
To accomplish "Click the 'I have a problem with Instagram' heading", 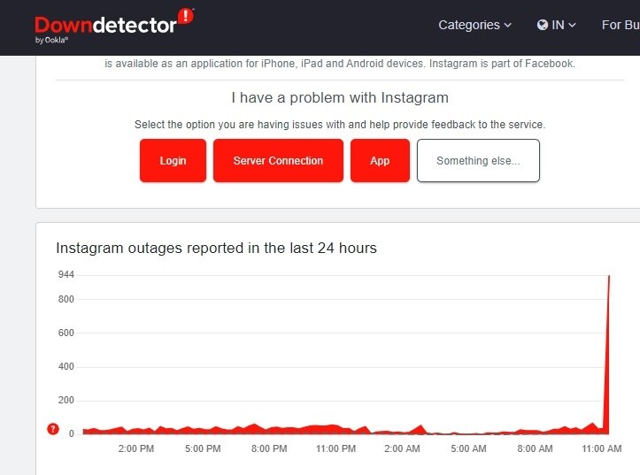I will [x=340, y=97].
